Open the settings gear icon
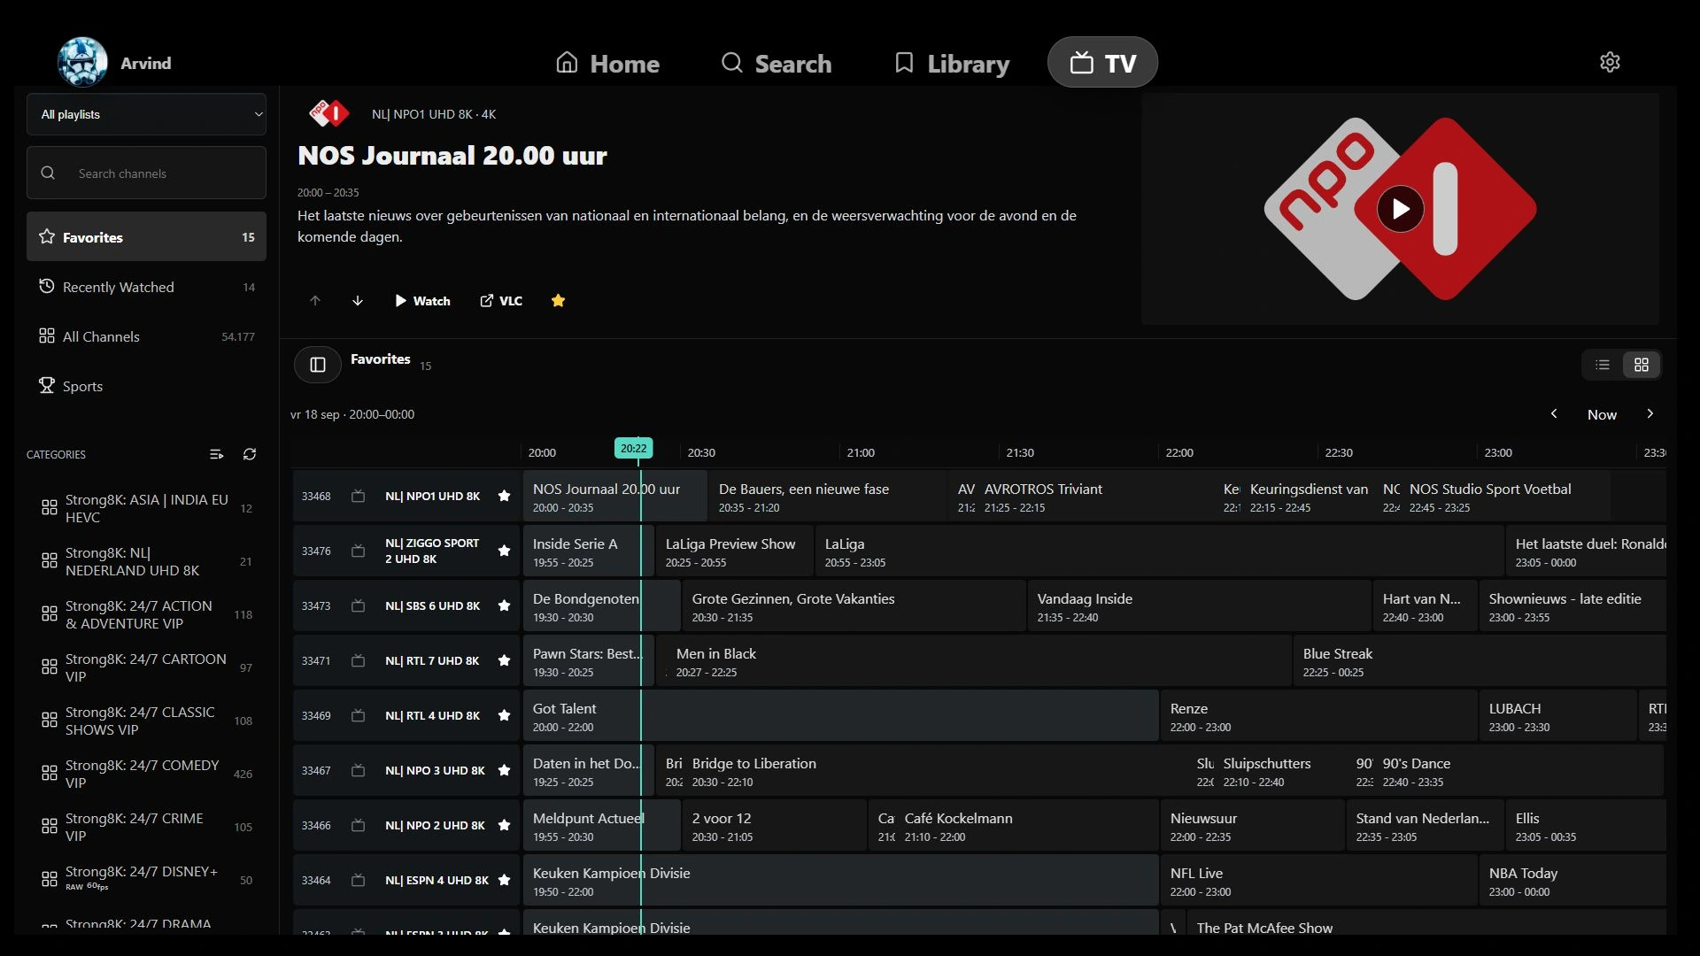The width and height of the screenshot is (1700, 956). point(1610,62)
